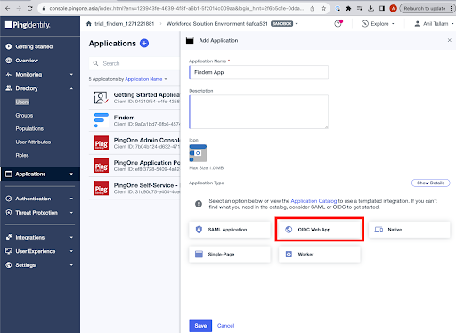Expand the Monitoring menu

point(40,75)
